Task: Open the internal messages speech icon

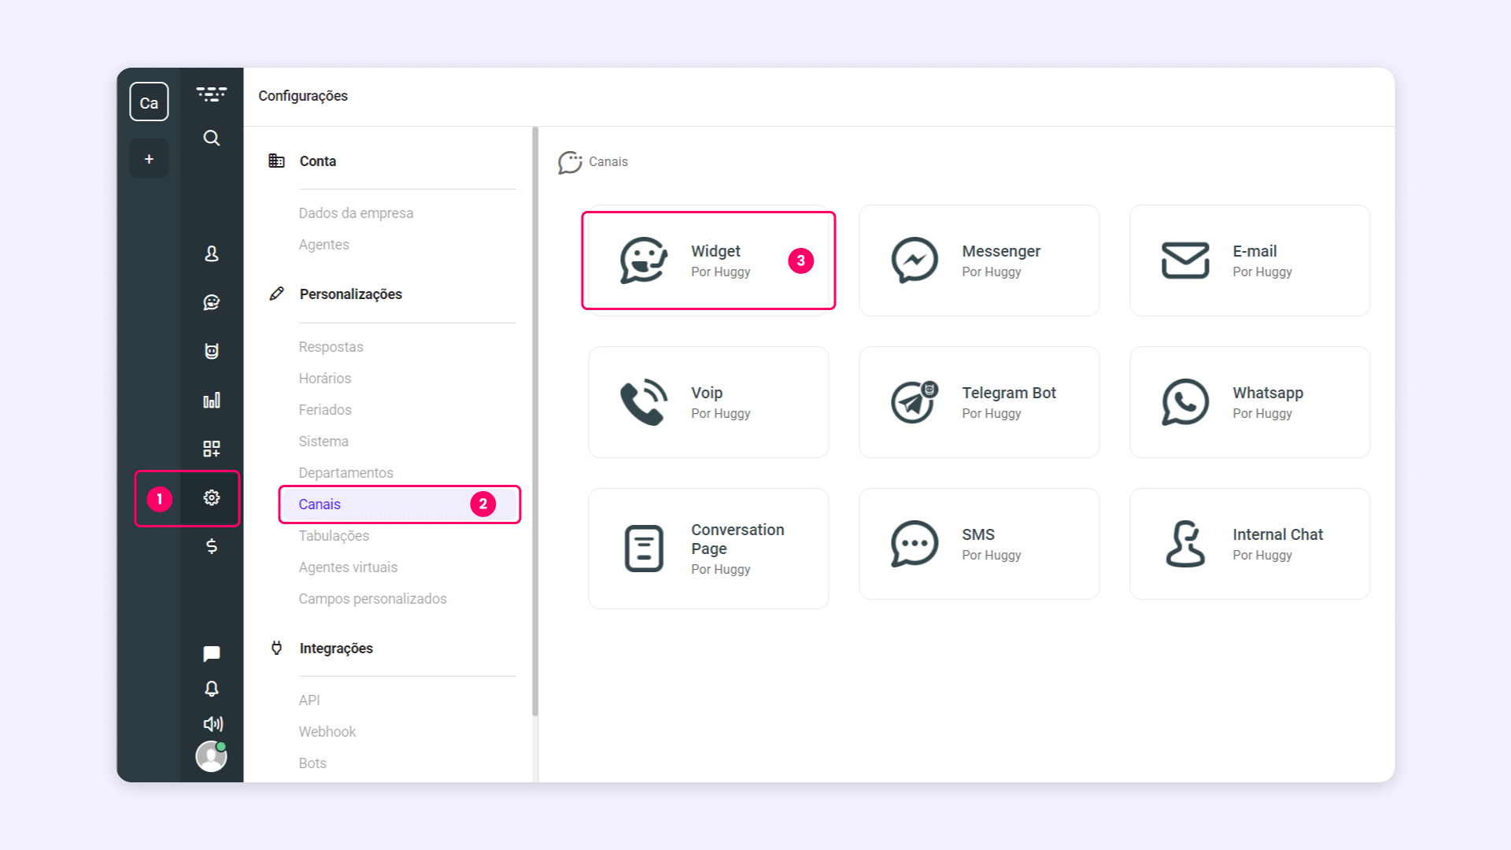Action: (212, 654)
